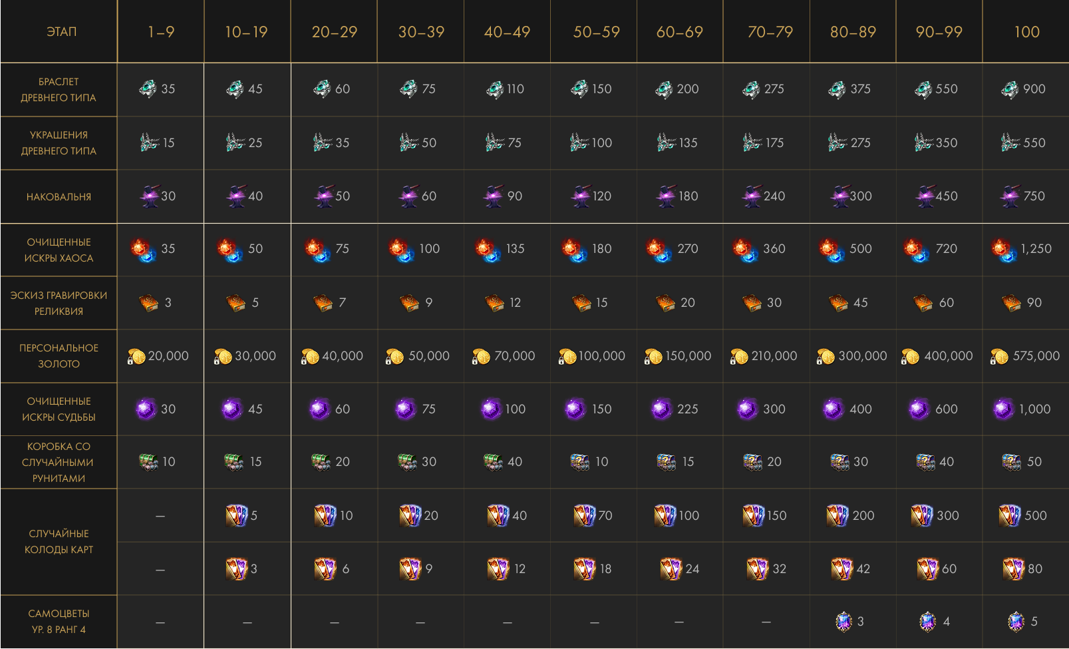Screen dimensions: 1069x649
Task: Click the НАКОВАЛЬНЯ row label
Action: (59, 197)
